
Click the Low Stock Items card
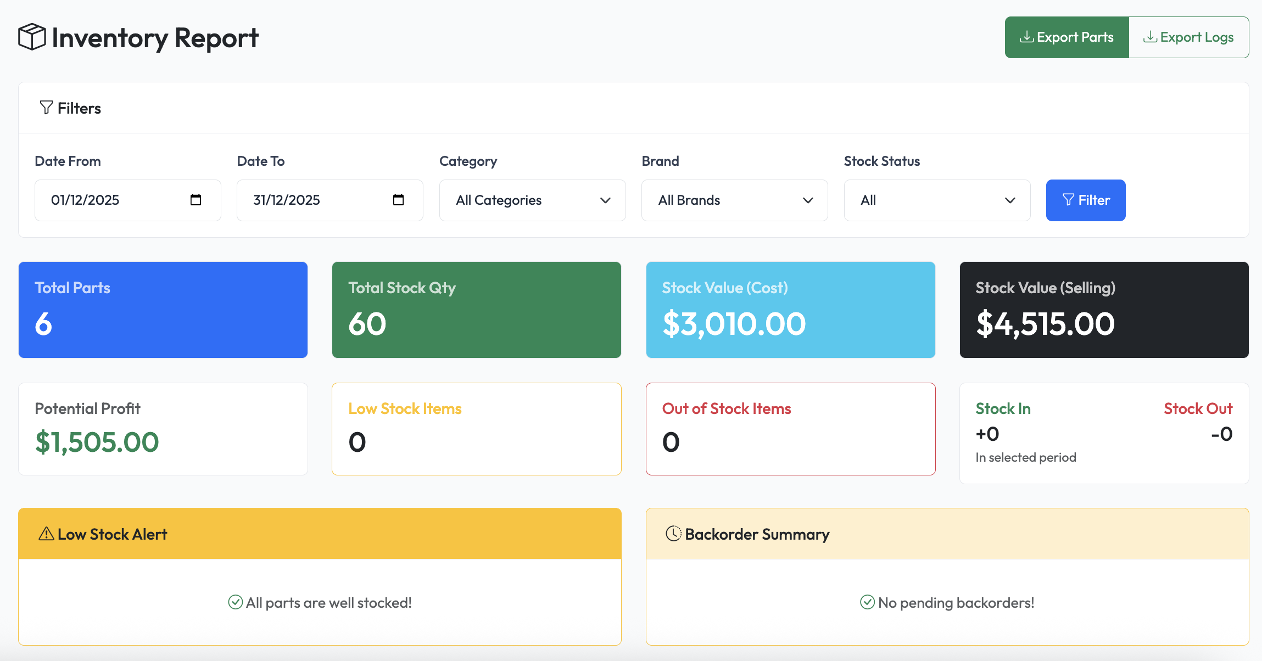point(476,429)
